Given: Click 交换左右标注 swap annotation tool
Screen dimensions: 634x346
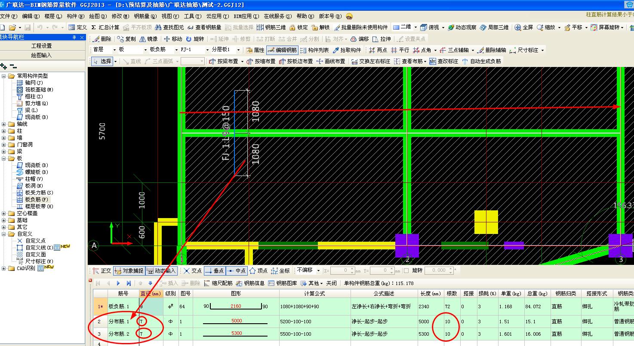Looking at the screenshot, I should point(371,61).
